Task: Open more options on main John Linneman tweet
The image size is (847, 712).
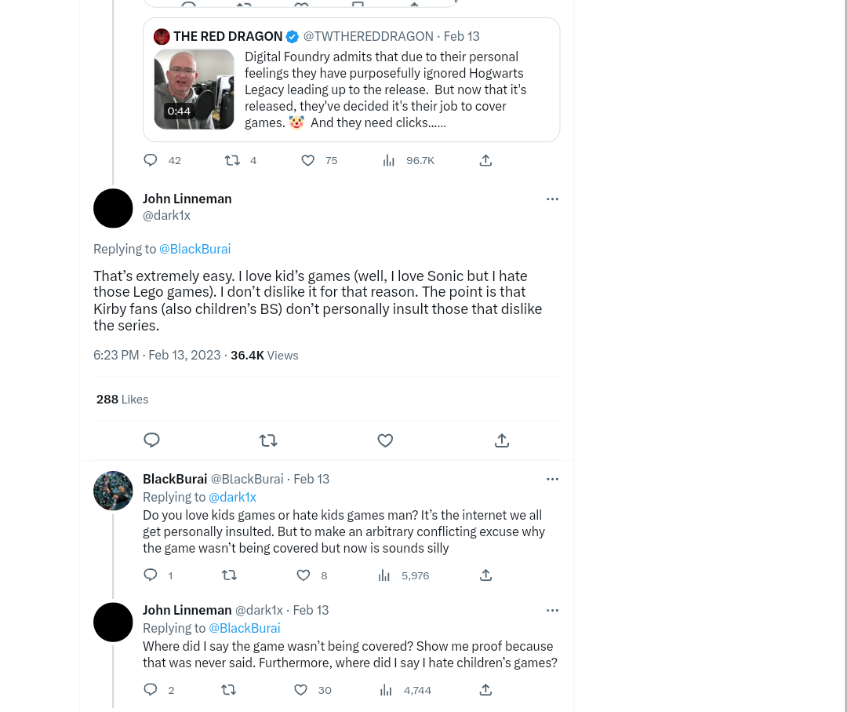Action: pyautogui.click(x=552, y=199)
